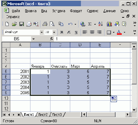
Task: Go to next sheet navigation arrow
Action: 13,115
